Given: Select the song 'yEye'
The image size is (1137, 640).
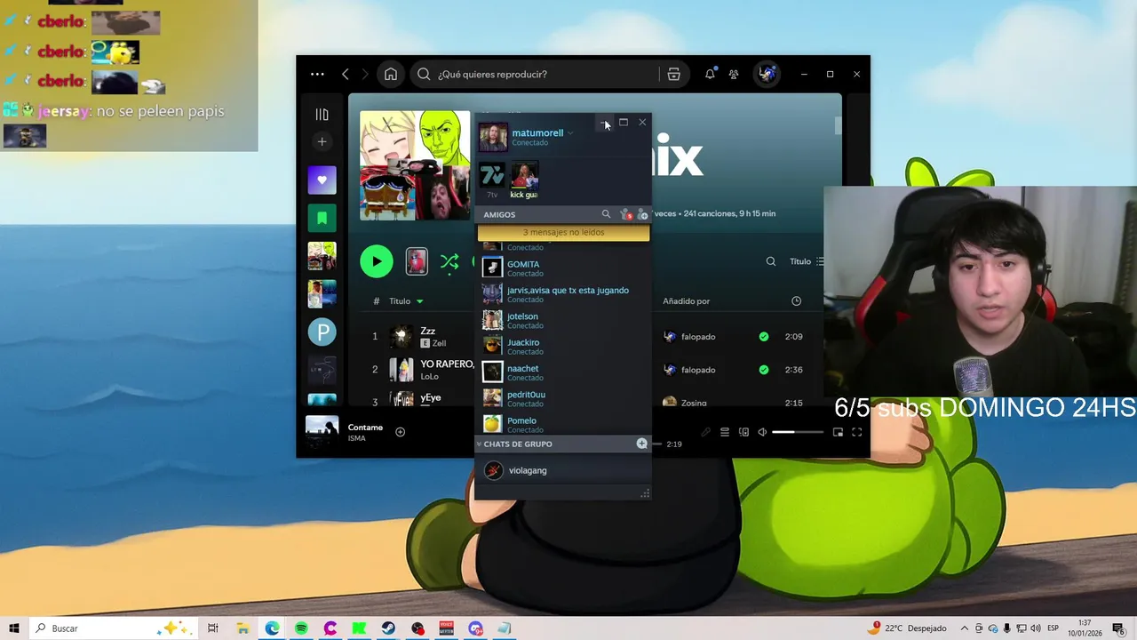Looking at the screenshot, I should click(x=430, y=397).
